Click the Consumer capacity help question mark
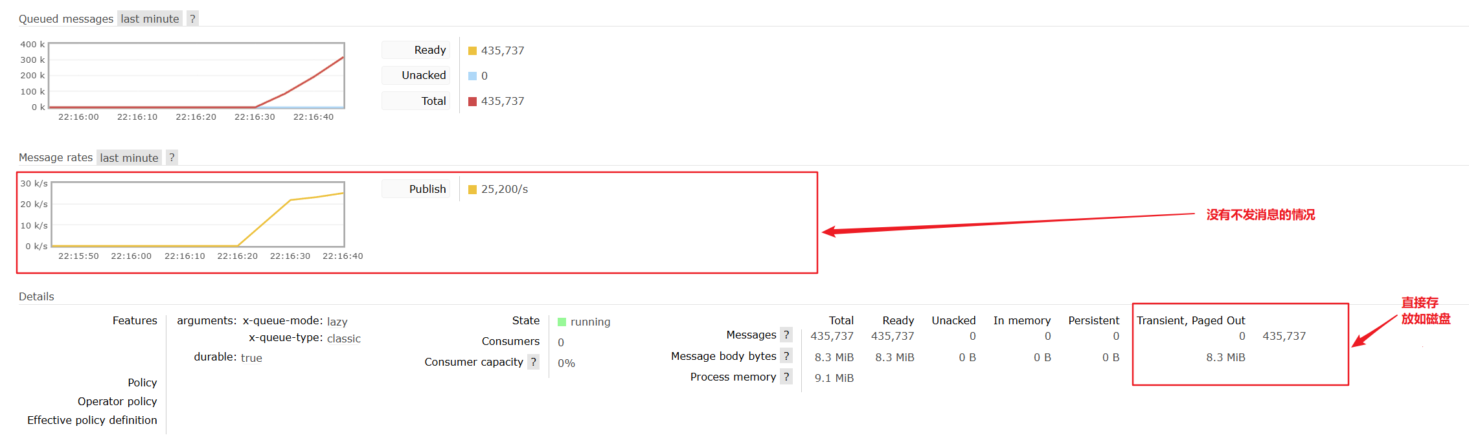The height and width of the screenshot is (444, 1469). tap(533, 362)
